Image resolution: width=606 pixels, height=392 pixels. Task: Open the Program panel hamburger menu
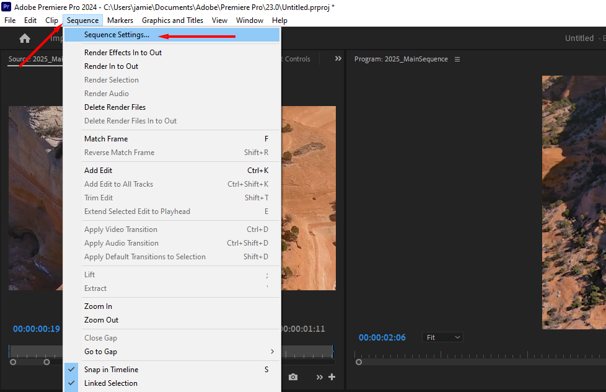[x=457, y=59]
